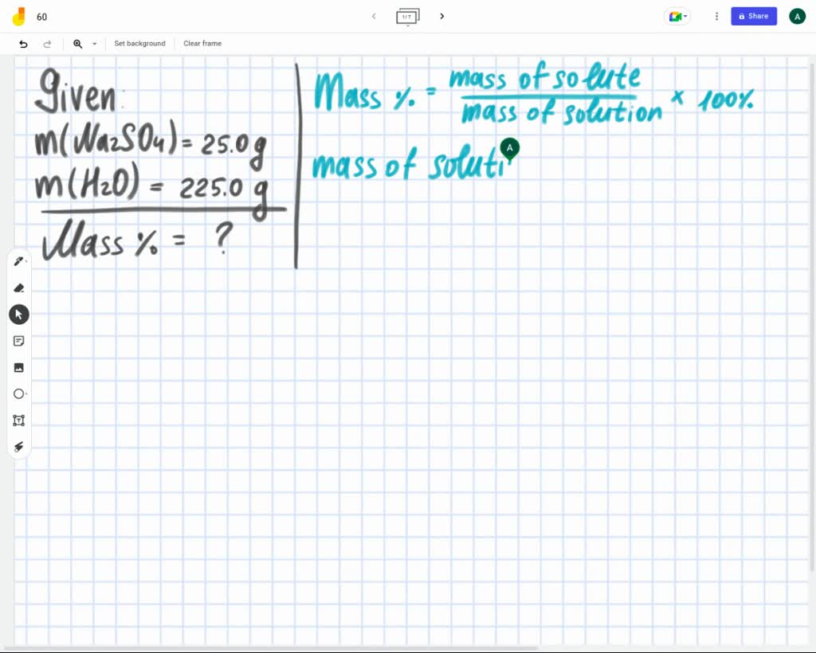Open the zoom options dropdown
Image resolution: width=816 pixels, height=653 pixels.
click(94, 44)
